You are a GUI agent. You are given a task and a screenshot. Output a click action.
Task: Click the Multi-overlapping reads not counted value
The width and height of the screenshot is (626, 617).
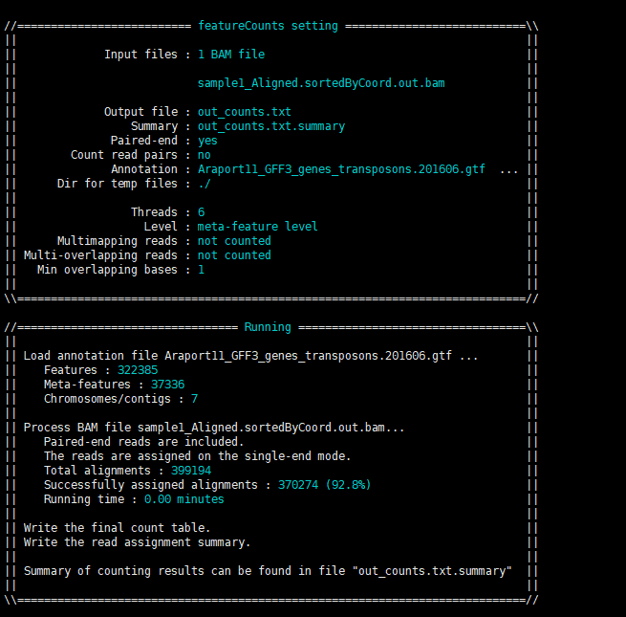tap(234, 255)
